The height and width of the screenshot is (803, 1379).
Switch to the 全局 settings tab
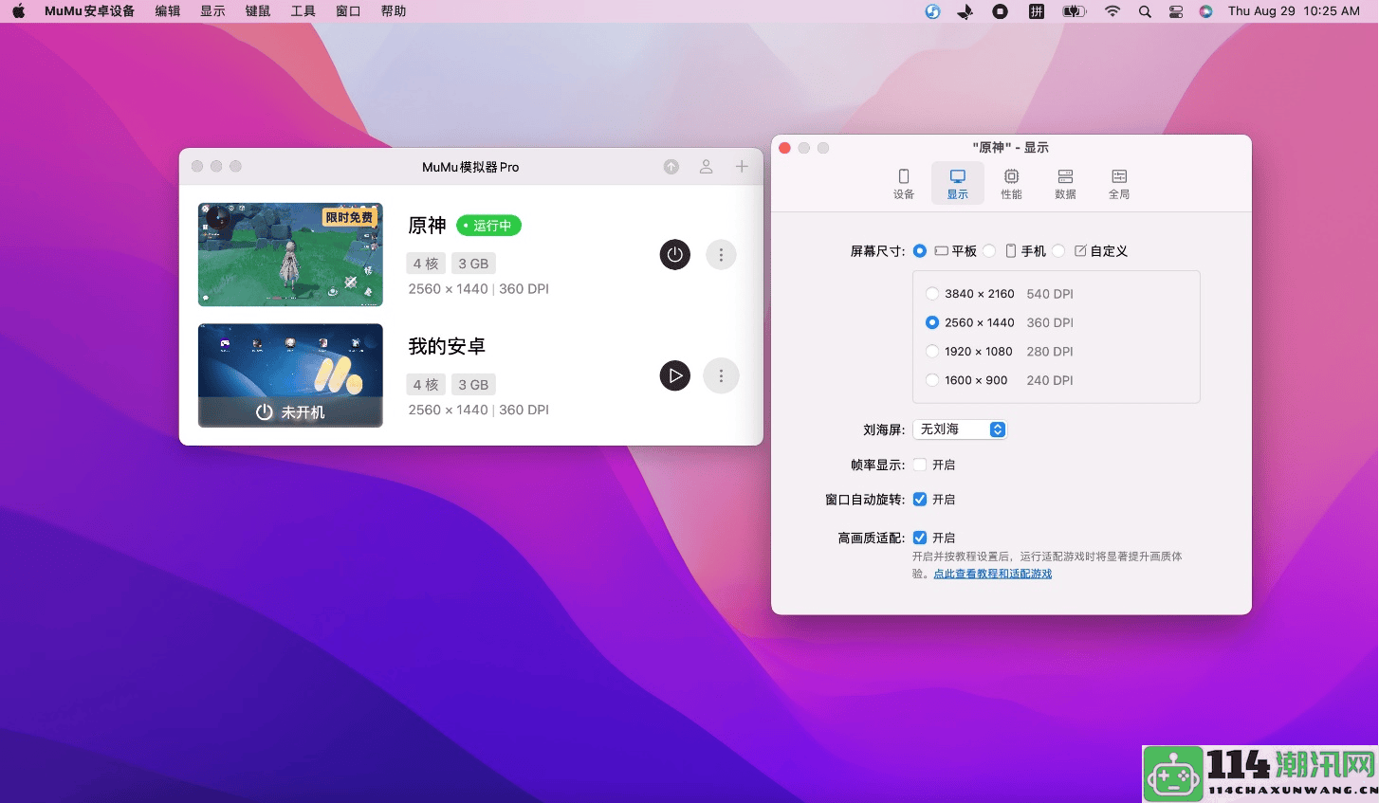click(1119, 184)
